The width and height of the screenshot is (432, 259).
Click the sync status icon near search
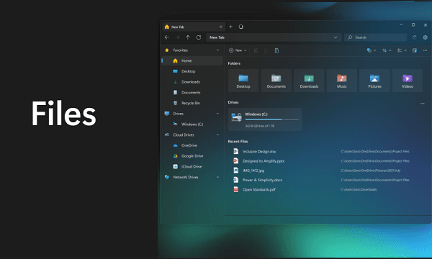pos(415,37)
